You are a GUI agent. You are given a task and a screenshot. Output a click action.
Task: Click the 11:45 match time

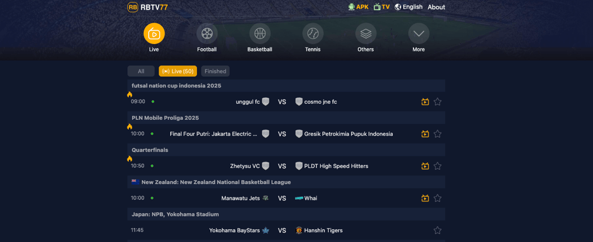click(137, 230)
